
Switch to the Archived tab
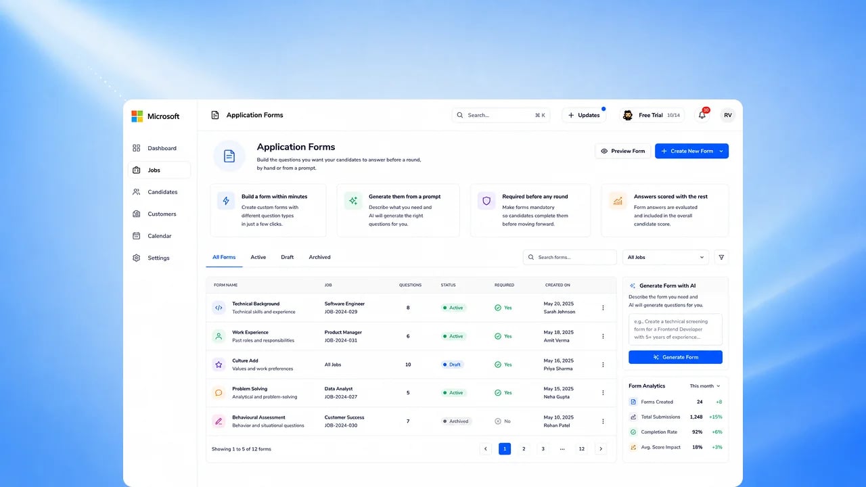pyautogui.click(x=320, y=257)
